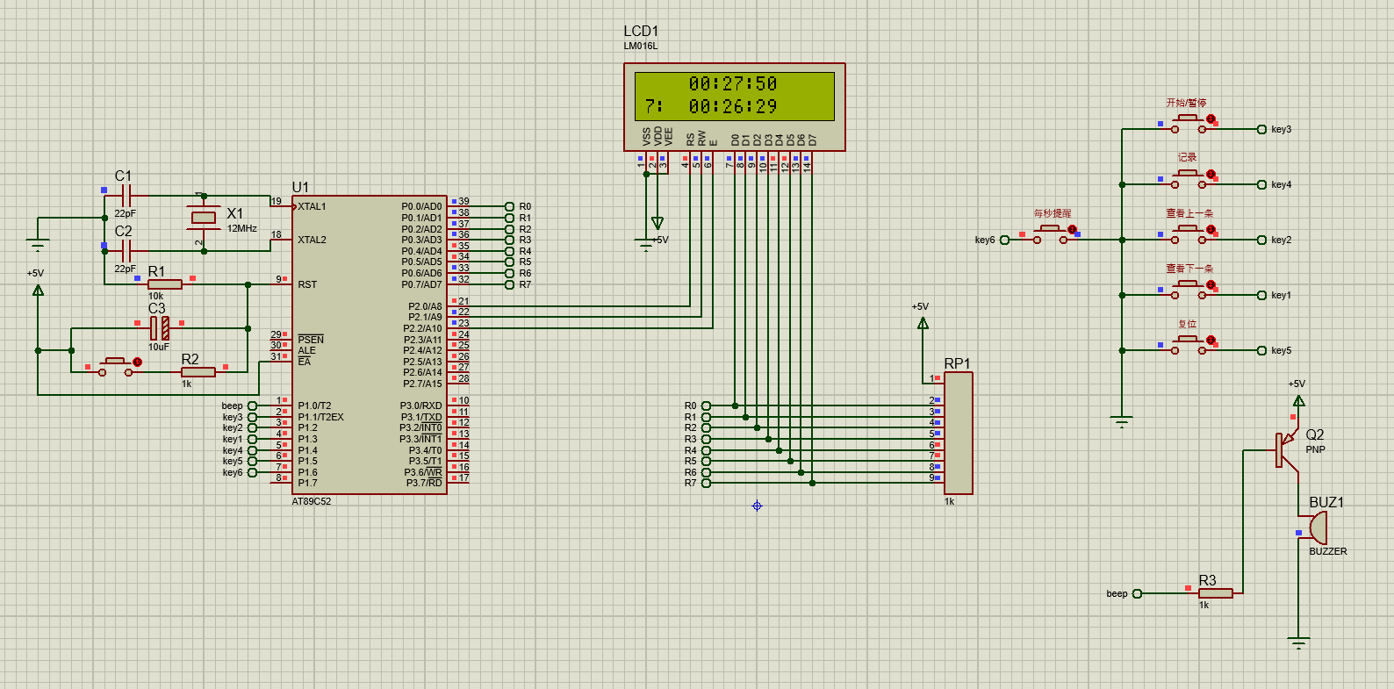Select the R1 10k resistor
The image size is (1394, 689).
[x=165, y=284]
